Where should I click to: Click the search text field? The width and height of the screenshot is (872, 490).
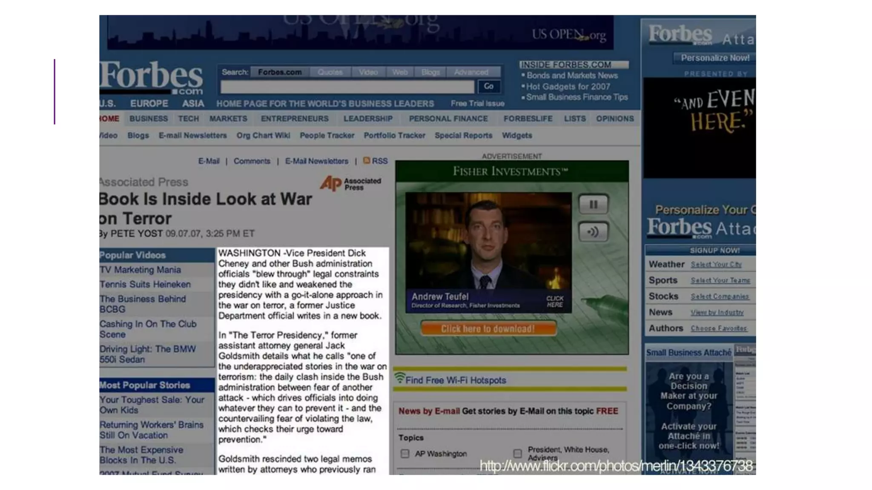pyautogui.click(x=347, y=87)
